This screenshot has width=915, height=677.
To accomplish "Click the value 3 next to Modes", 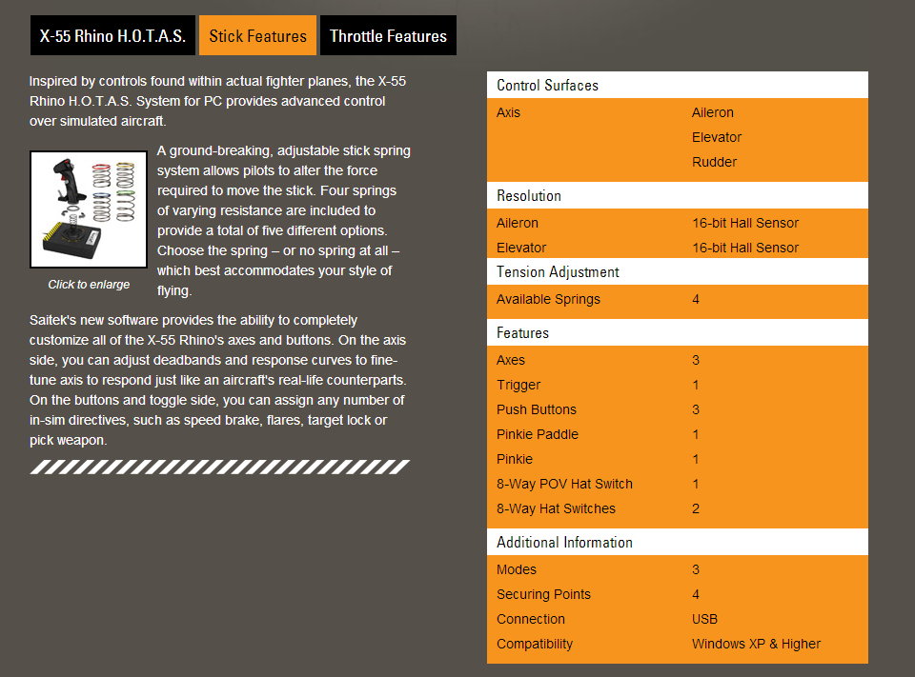I will [x=696, y=569].
